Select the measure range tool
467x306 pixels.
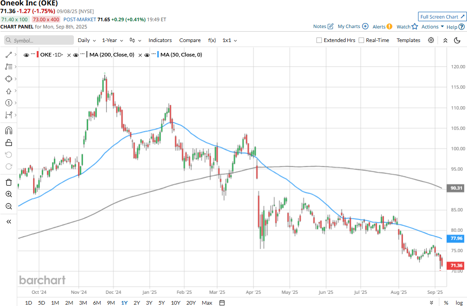coord(9,115)
